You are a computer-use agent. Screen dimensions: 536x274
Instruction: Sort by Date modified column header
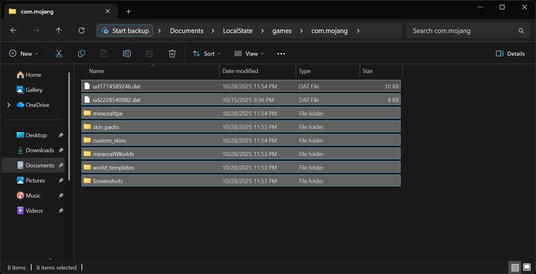[x=258, y=71]
